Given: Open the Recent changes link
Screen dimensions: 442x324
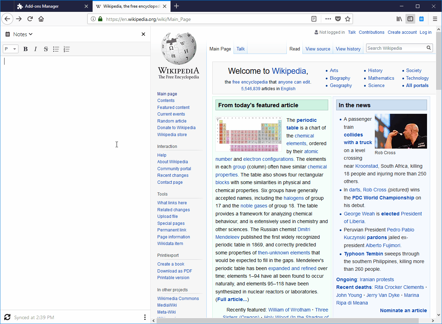Looking at the screenshot, I should [x=173, y=175].
